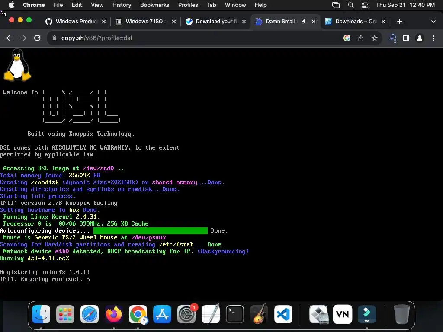
Task: Open the History menu
Action: [122, 5]
